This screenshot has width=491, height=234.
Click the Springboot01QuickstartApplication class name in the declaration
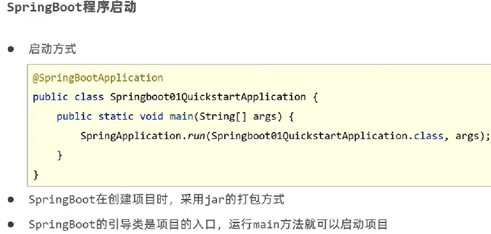pos(208,97)
